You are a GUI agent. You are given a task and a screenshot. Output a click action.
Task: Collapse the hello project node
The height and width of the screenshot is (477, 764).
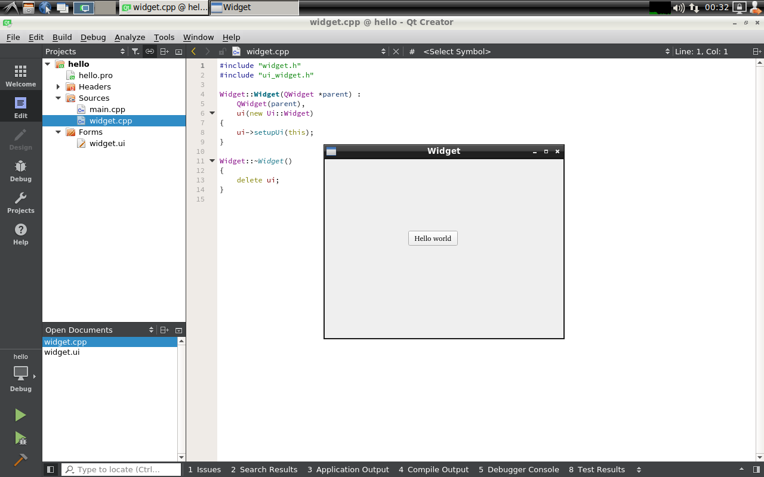pos(48,64)
